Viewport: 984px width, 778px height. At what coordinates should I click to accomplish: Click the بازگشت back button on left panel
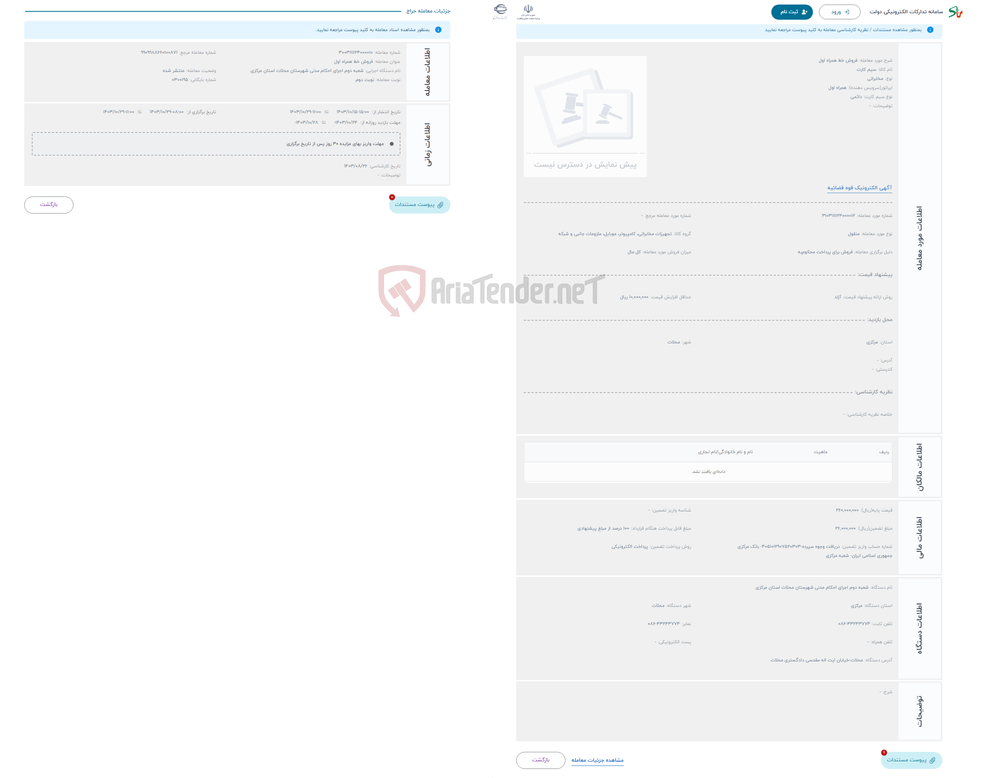[x=50, y=205]
